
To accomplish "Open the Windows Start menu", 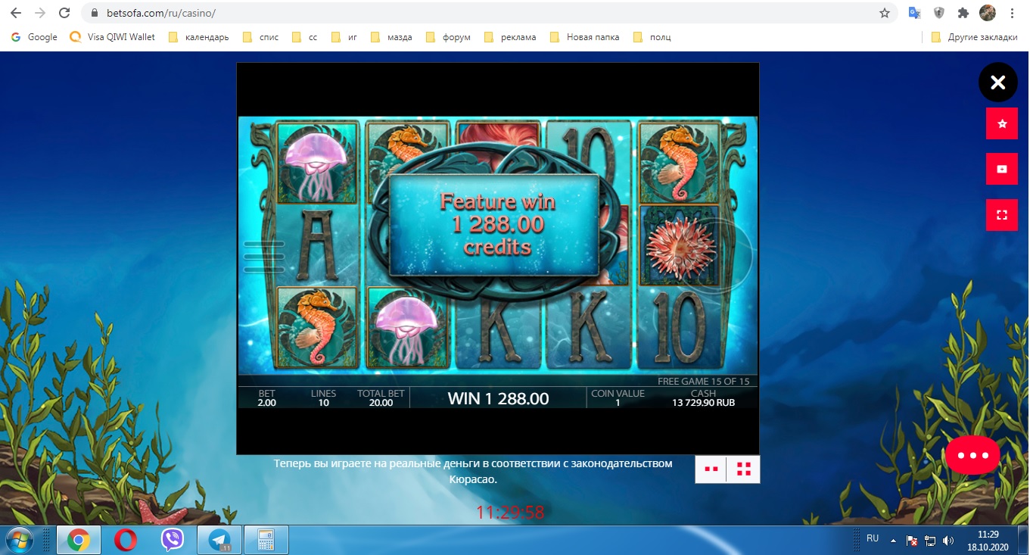I will pos(20,540).
